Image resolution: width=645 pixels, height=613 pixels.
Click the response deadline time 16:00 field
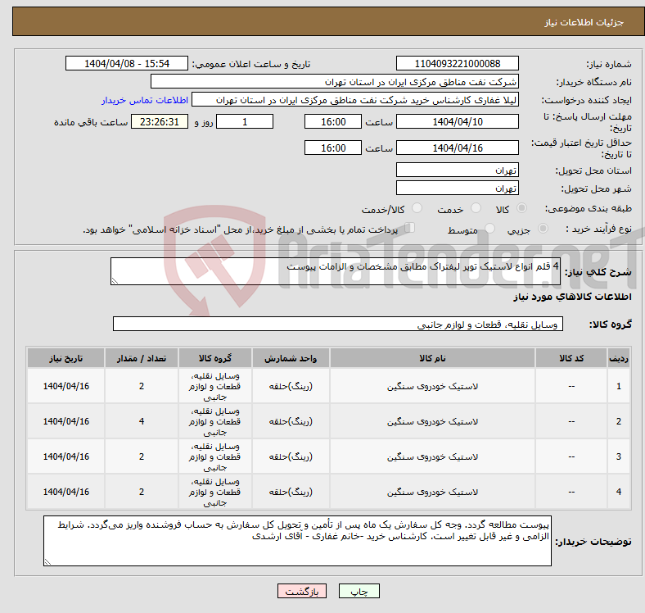click(333, 121)
